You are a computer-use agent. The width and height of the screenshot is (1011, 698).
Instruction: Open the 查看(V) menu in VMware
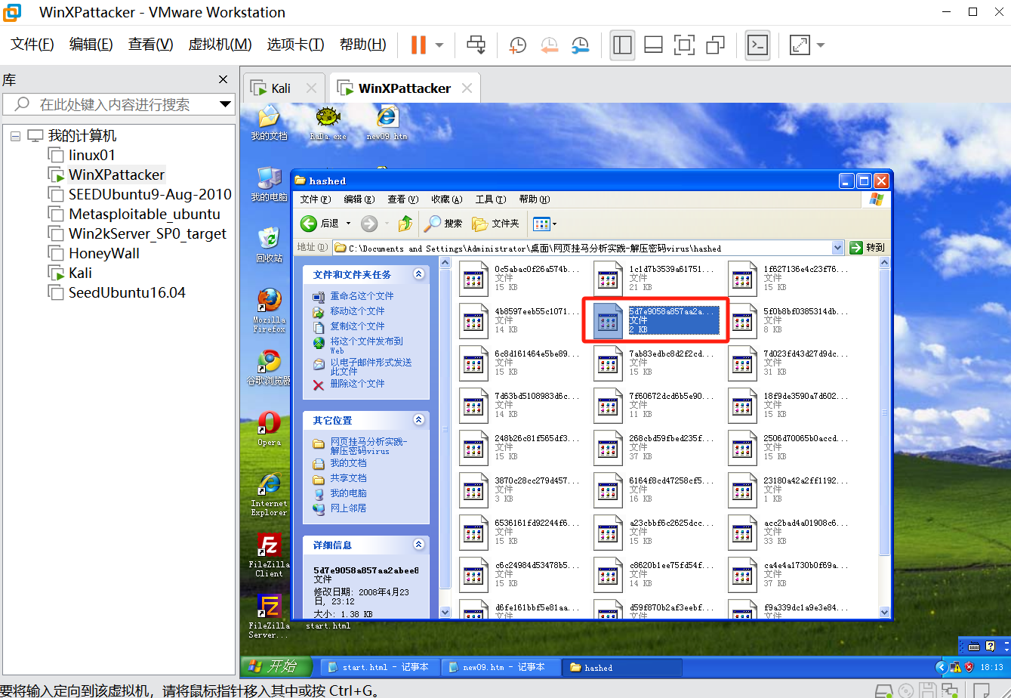click(x=150, y=45)
